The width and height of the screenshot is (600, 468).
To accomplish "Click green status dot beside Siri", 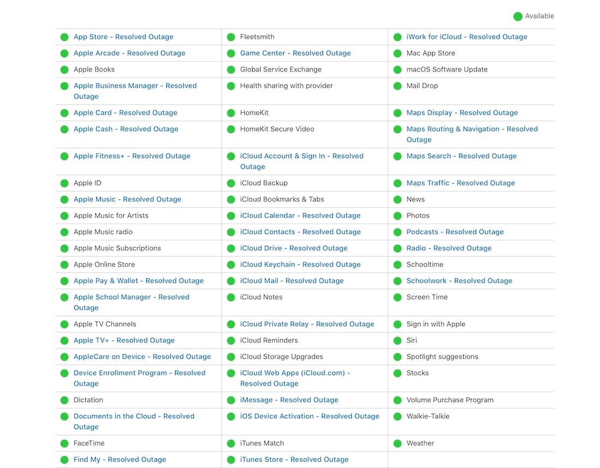I will click(398, 340).
